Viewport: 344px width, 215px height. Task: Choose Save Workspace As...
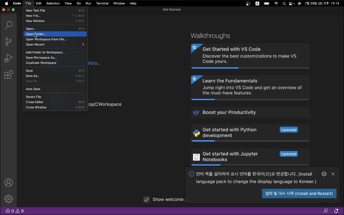click(55, 58)
